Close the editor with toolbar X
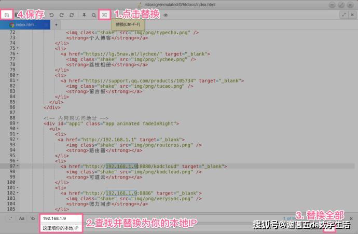This screenshot has width=358, height=234. tap(352, 15)
